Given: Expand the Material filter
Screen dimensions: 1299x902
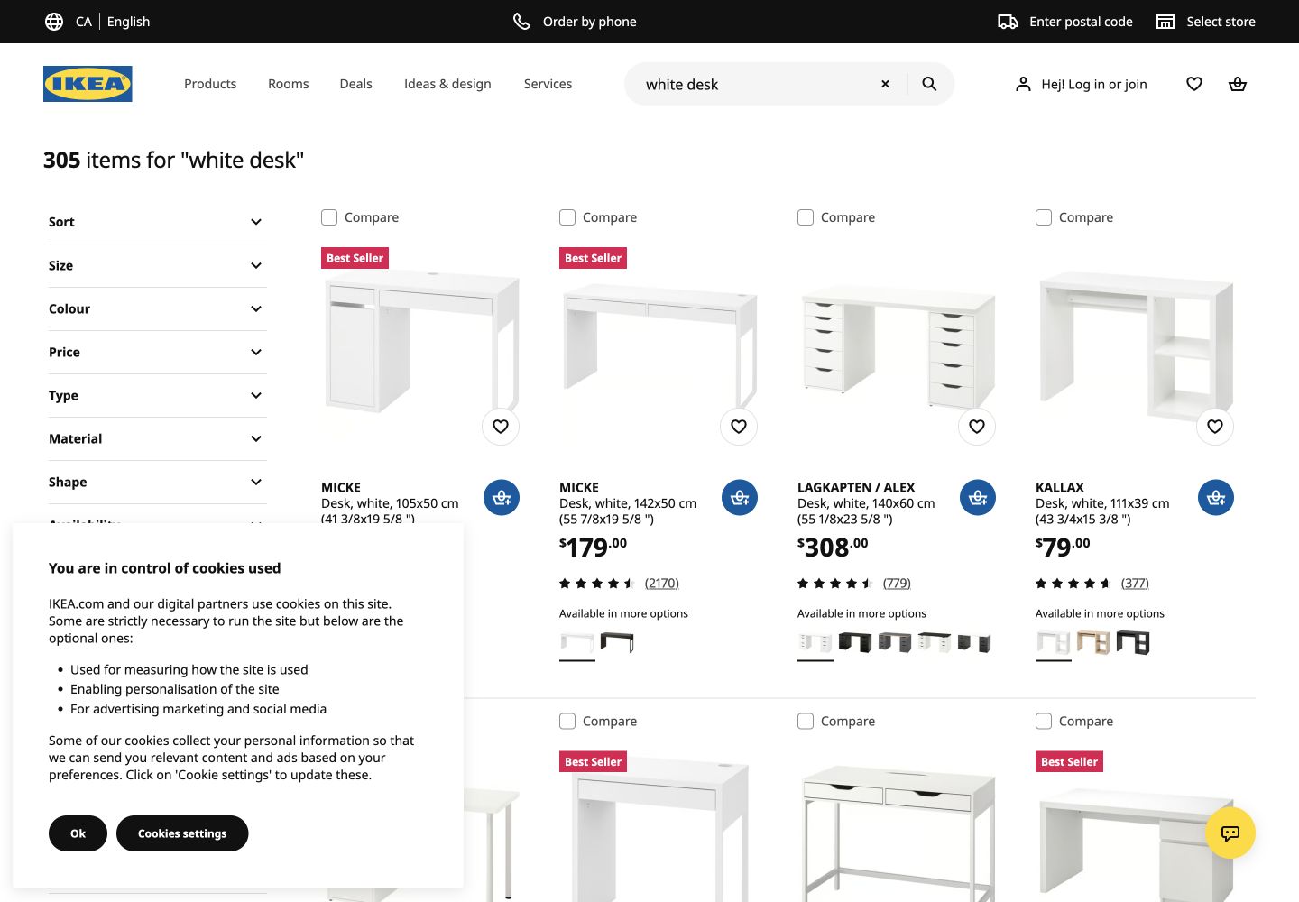Looking at the screenshot, I should pos(157,438).
